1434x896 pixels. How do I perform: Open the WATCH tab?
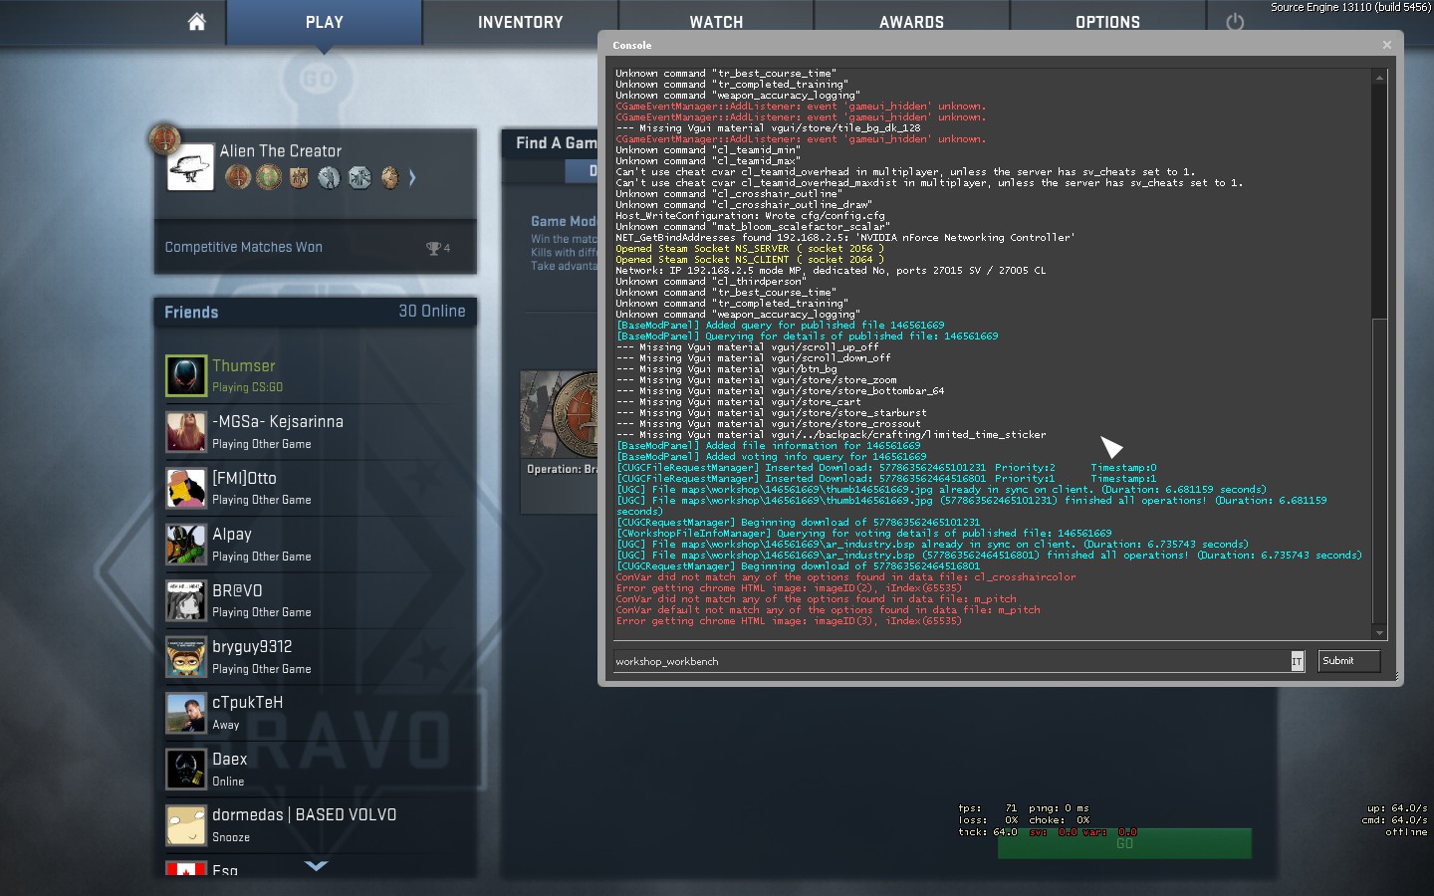pyautogui.click(x=716, y=22)
